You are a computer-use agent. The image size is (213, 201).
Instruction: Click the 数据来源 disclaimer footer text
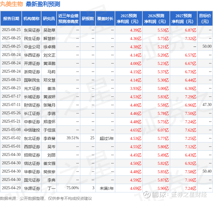tap(46, 198)
